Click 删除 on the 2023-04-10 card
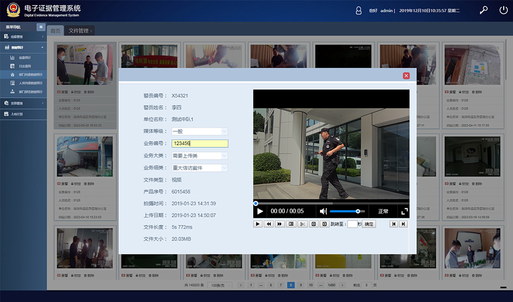The image size is (513, 302). (x=89, y=184)
